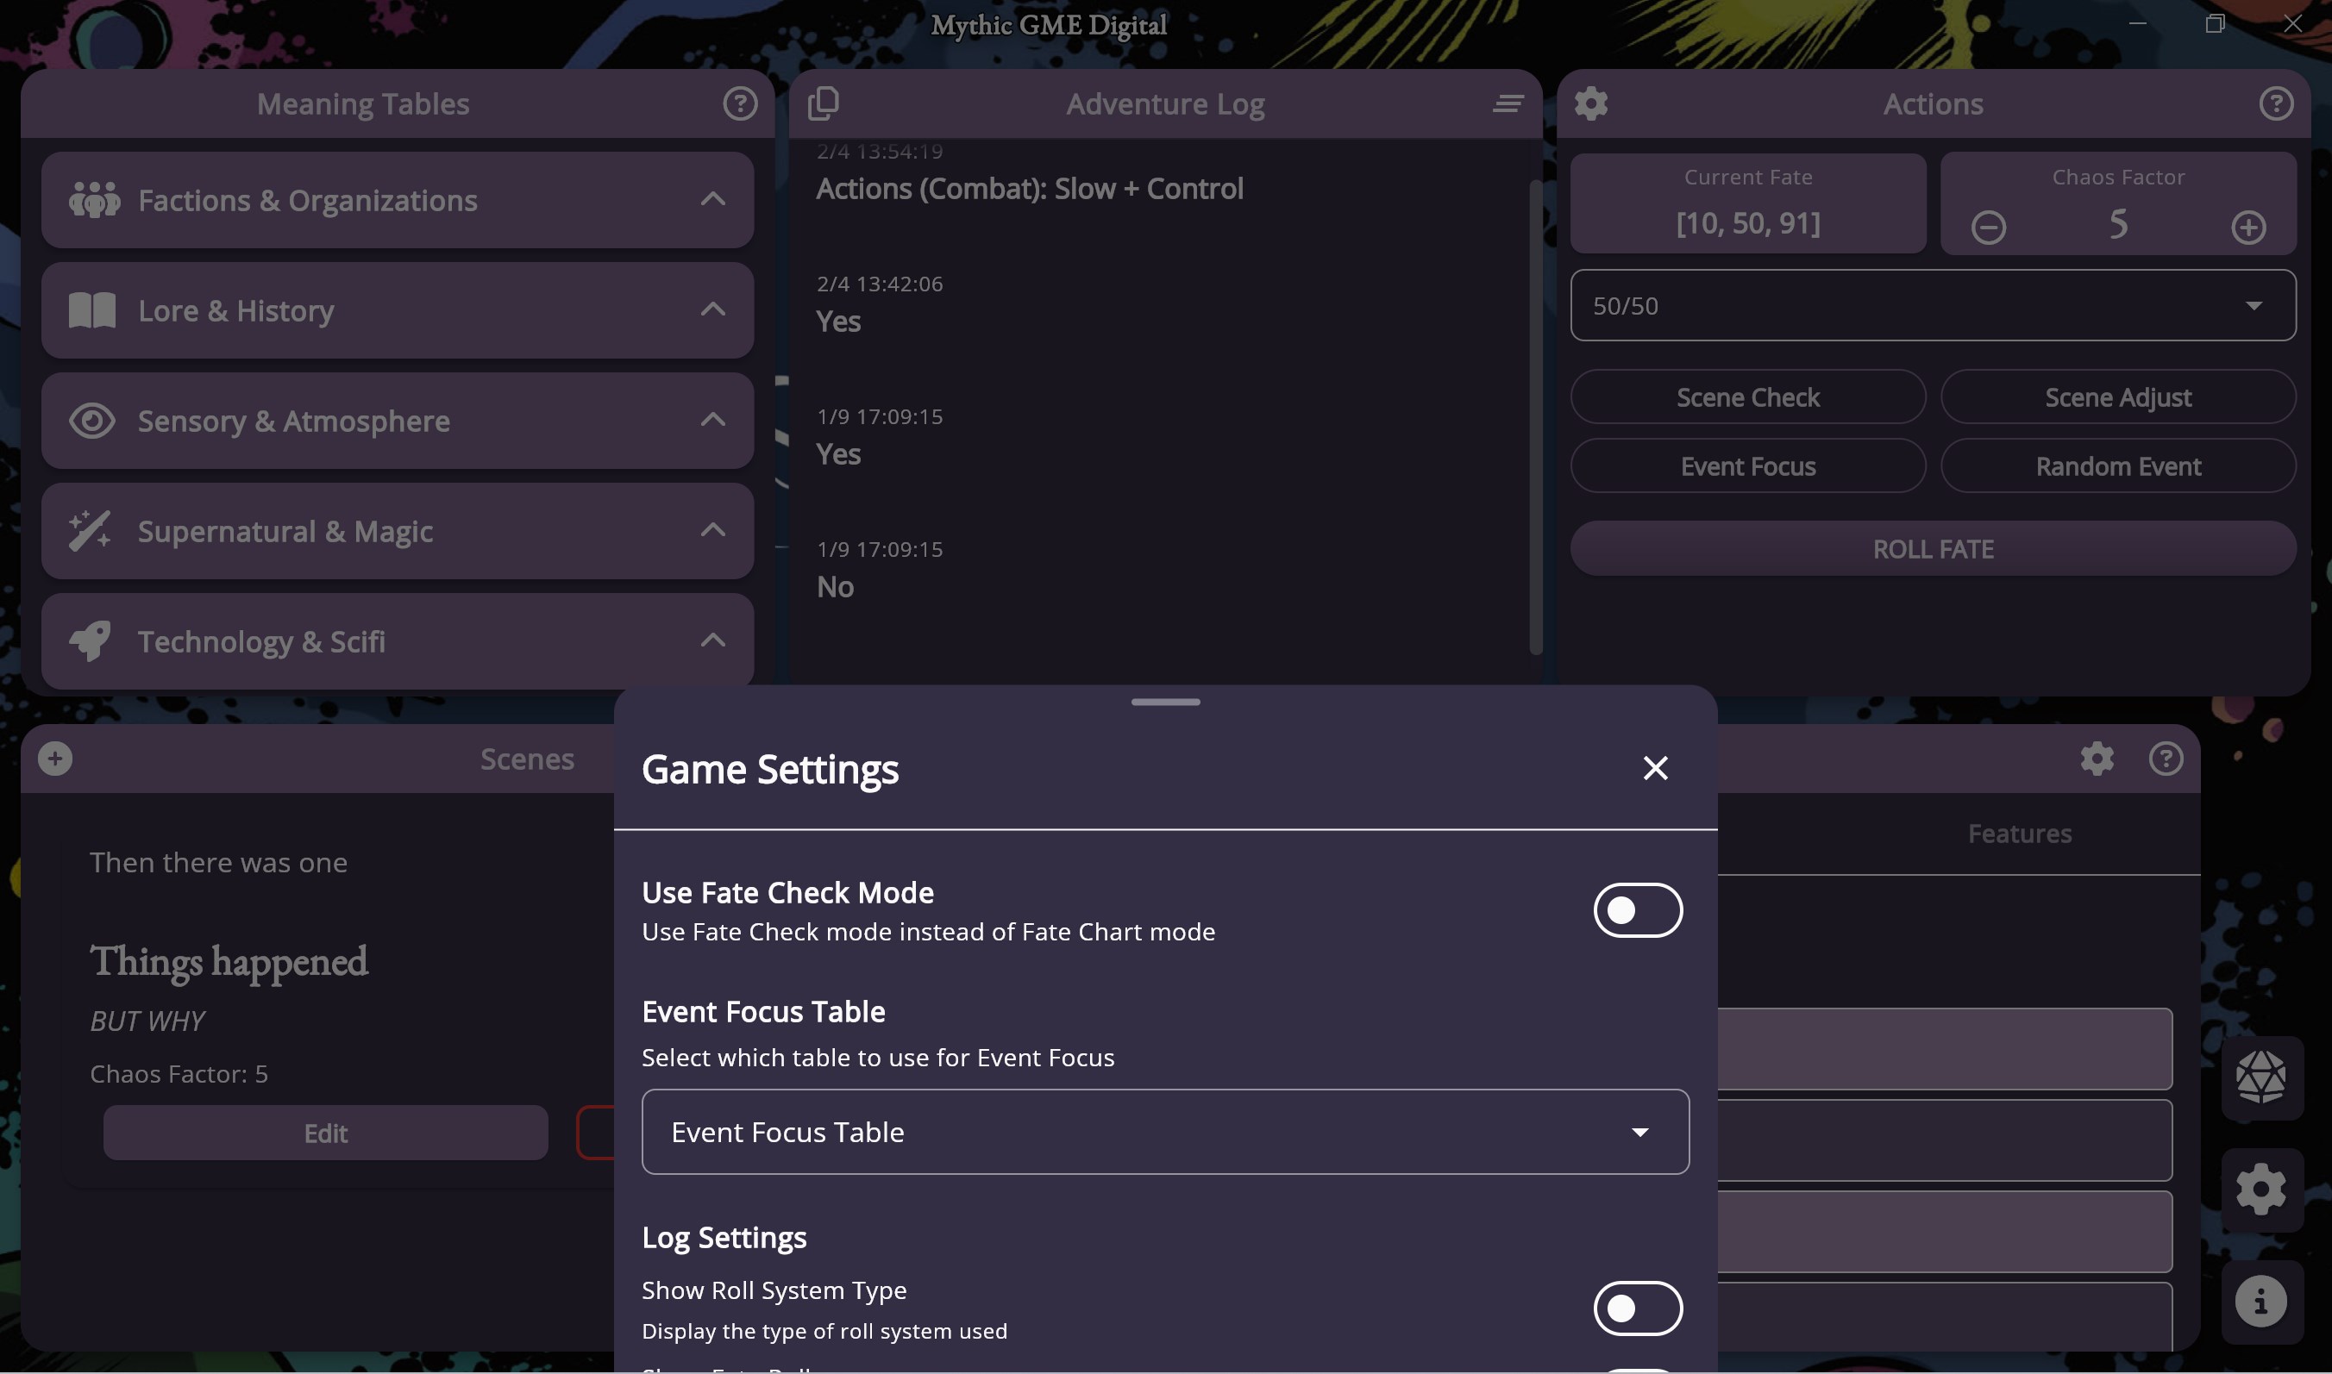This screenshot has height=1374, width=2332.
Task: Increase the Chaos Factor
Action: coord(2248,227)
